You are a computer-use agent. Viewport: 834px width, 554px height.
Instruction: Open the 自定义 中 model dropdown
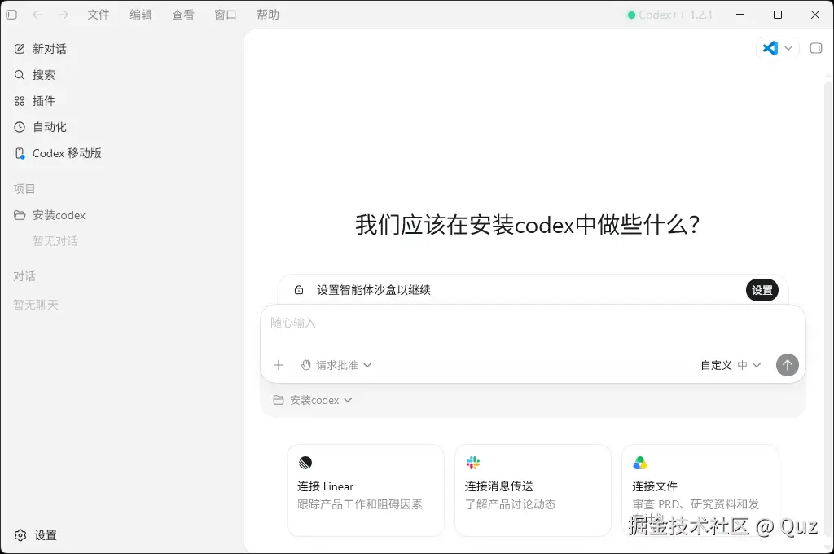[731, 365]
